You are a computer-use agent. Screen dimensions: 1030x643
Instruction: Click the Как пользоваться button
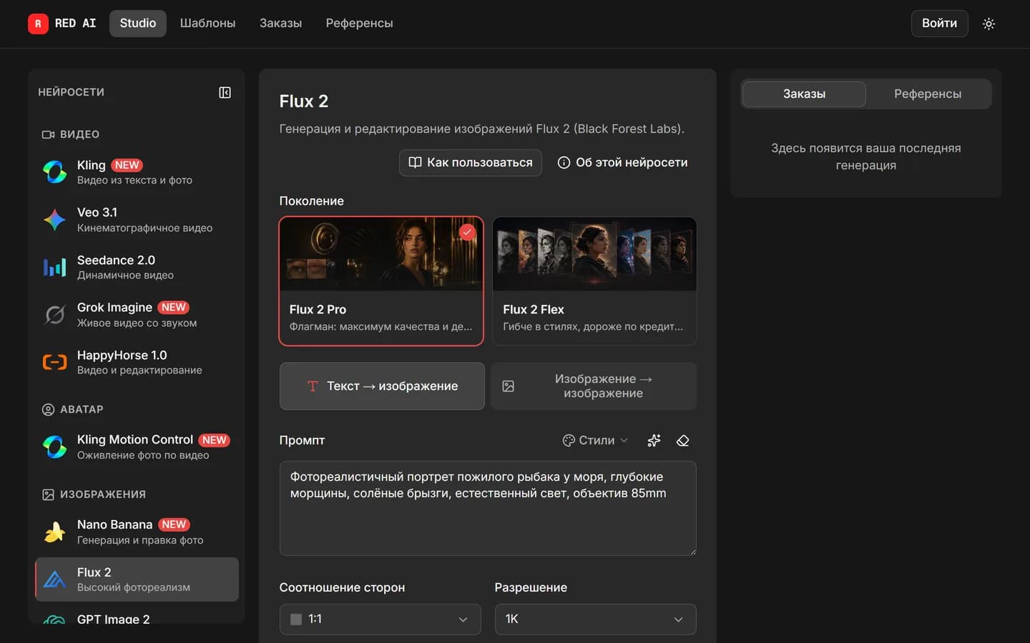(x=471, y=162)
